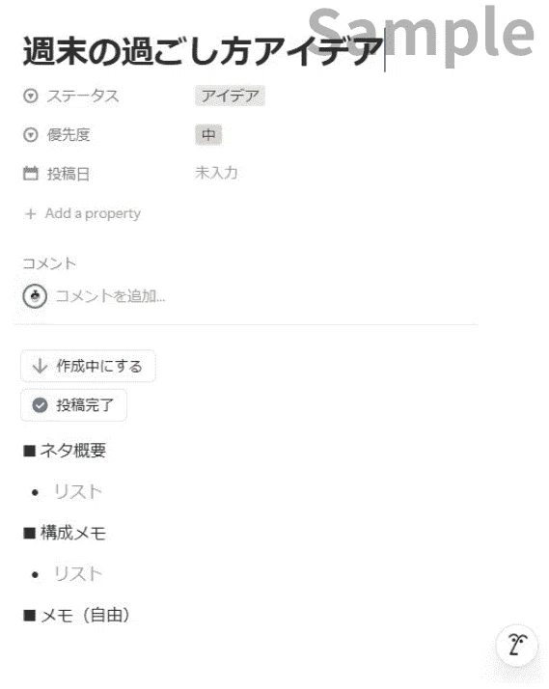Click the ステータス property label
Viewport: 549px width, 689px height.
[83, 96]
